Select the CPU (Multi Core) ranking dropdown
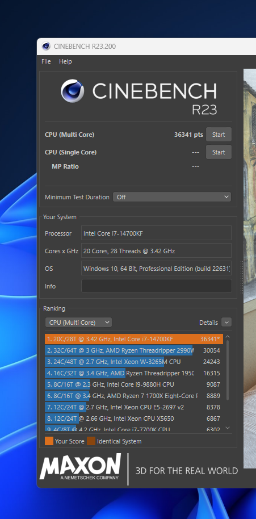The width and height of the screenshot is (256, 519). pos(78,323)
